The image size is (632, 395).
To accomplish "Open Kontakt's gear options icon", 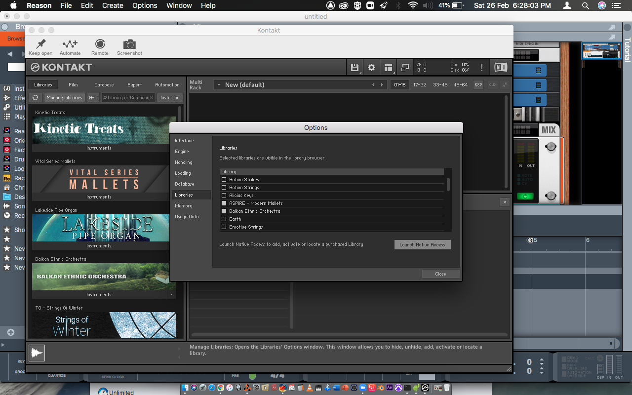I will coord(371,68).
